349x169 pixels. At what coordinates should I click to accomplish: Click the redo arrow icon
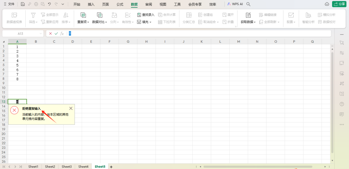[x=56, y=4]
